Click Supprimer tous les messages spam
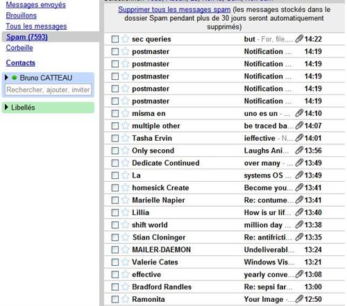Image resolution: width=347 pixels, height=306 pixels. click(174, 10)
